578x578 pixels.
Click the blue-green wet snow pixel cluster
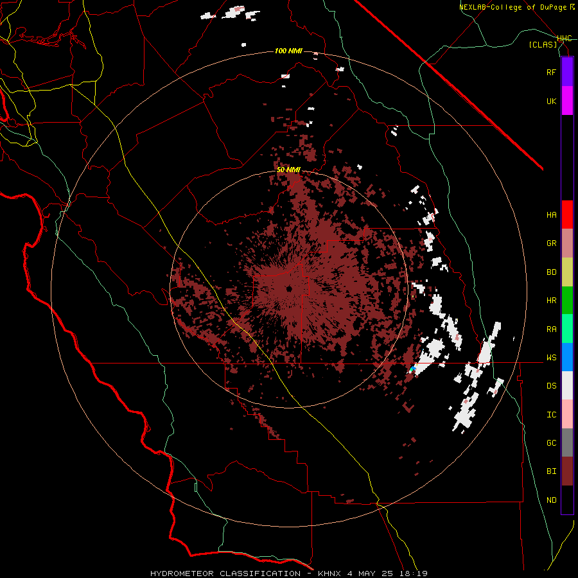point(413,368)
